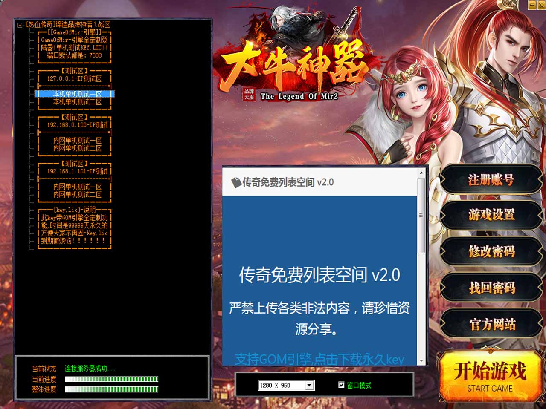This screenshot has height=409, width=546.
Task: Click the 修改密码 change password button
Action: click(x=491, y=251)
